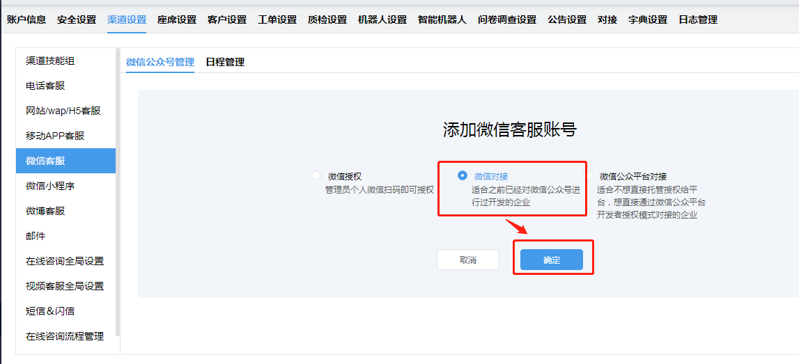Click description starting 适合不想直接托管授权给平台
Image resolution: width=799 pixels, height=364 pixels.
(x=651, y=202)
